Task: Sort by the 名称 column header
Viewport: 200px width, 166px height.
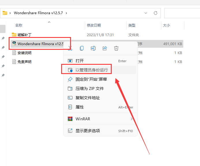Action: (x=19, y=25)
